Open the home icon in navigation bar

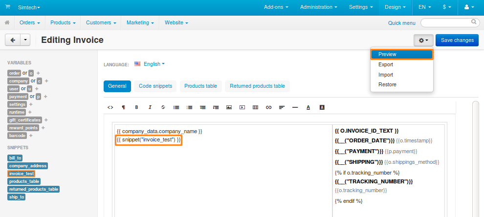tap(7, 22)
